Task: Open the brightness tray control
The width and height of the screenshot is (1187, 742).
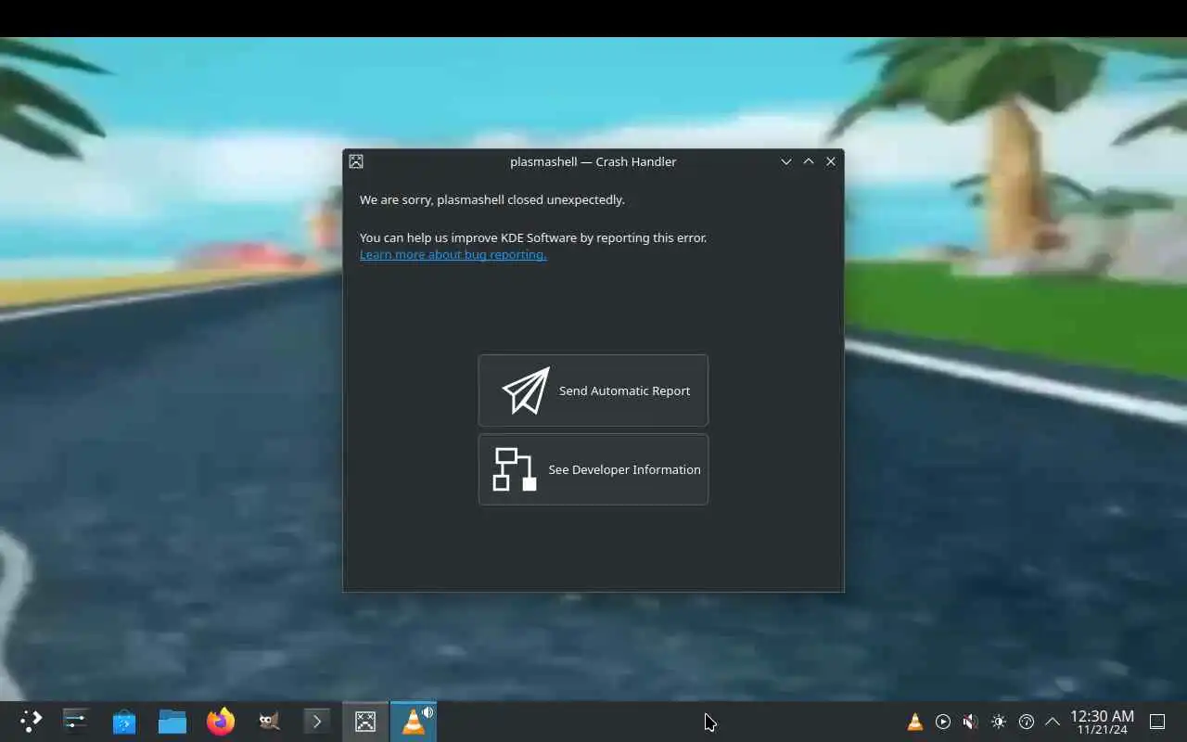Action: pos(998,722)
